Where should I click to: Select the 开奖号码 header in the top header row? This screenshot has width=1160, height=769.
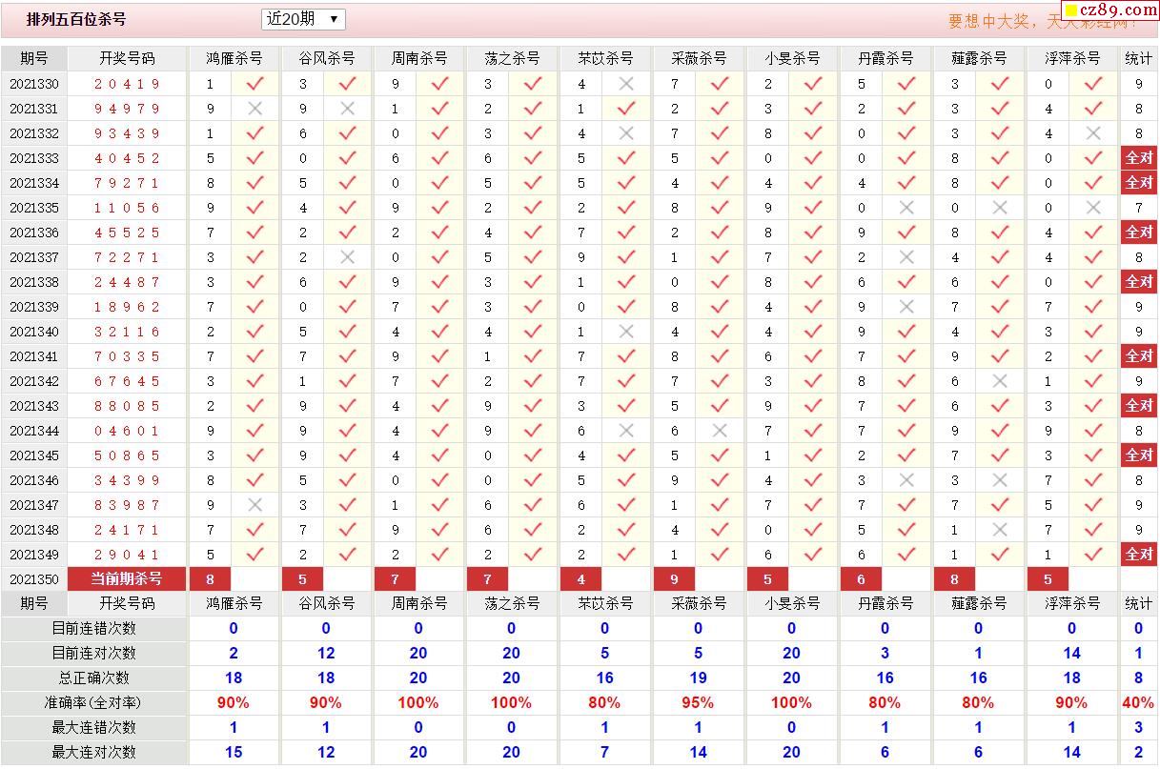[127, 58]
